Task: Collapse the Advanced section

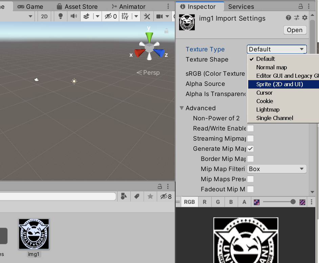Action: [182, 108]
